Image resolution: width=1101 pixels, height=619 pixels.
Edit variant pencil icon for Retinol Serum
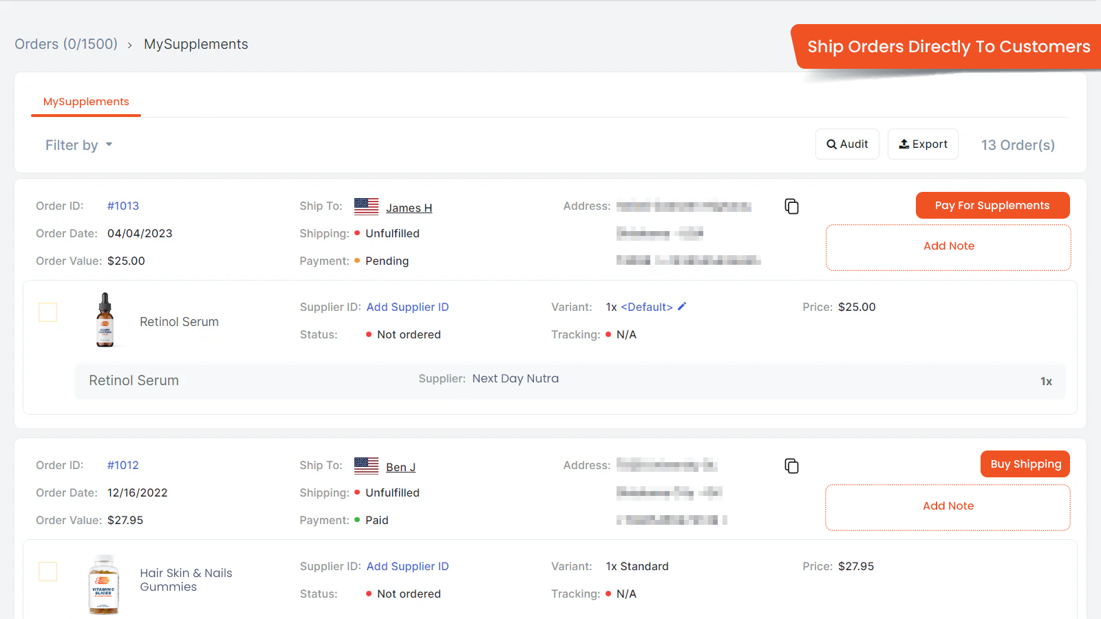pos(682,307)
